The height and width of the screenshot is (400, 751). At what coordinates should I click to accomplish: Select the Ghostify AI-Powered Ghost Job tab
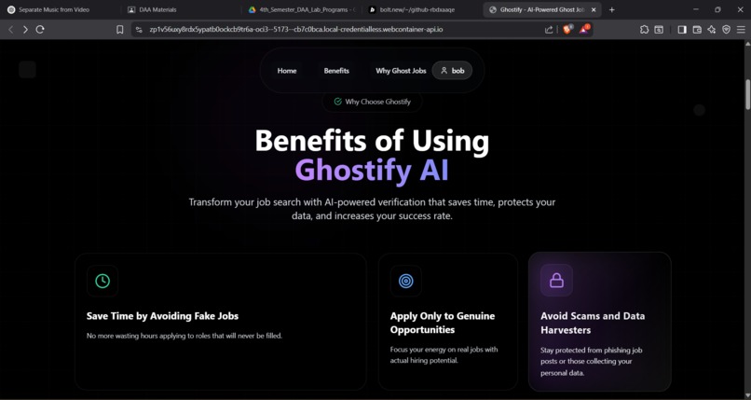click(x=542, y=9)
